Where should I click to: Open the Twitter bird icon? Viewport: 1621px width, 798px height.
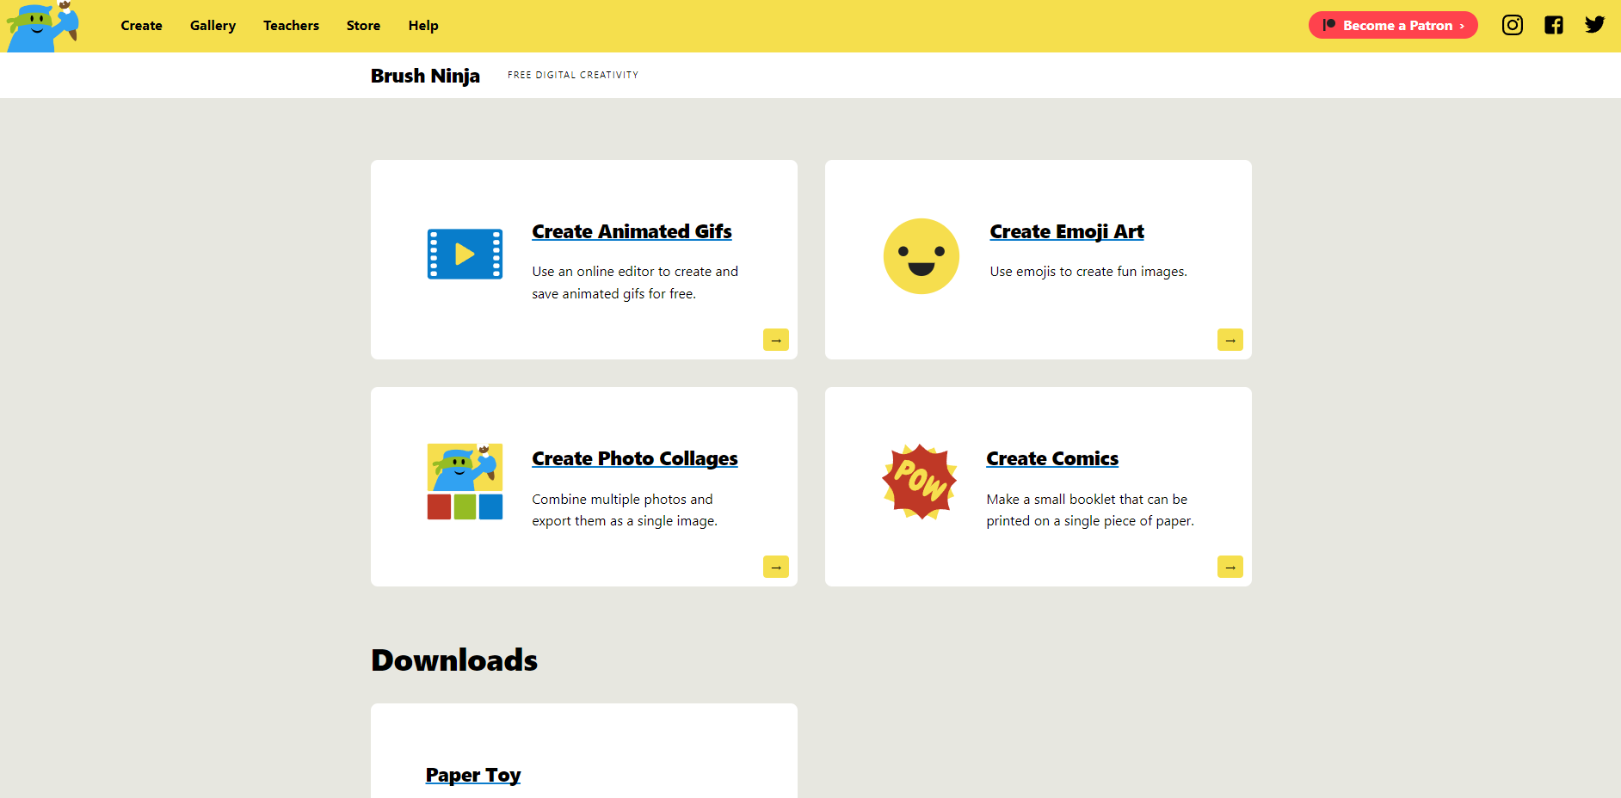[x=1594, y=25]
